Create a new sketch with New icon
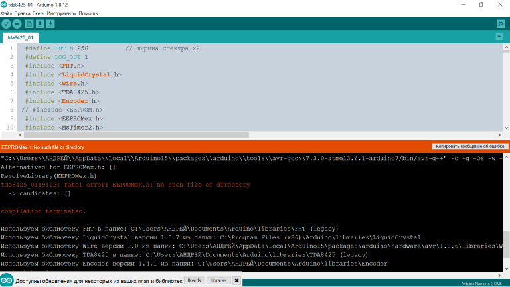Viewport: 510px width, 287px height. tap(29, 24)
